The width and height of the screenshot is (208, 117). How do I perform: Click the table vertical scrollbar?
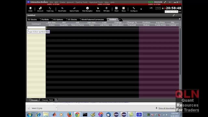[180, 51]
